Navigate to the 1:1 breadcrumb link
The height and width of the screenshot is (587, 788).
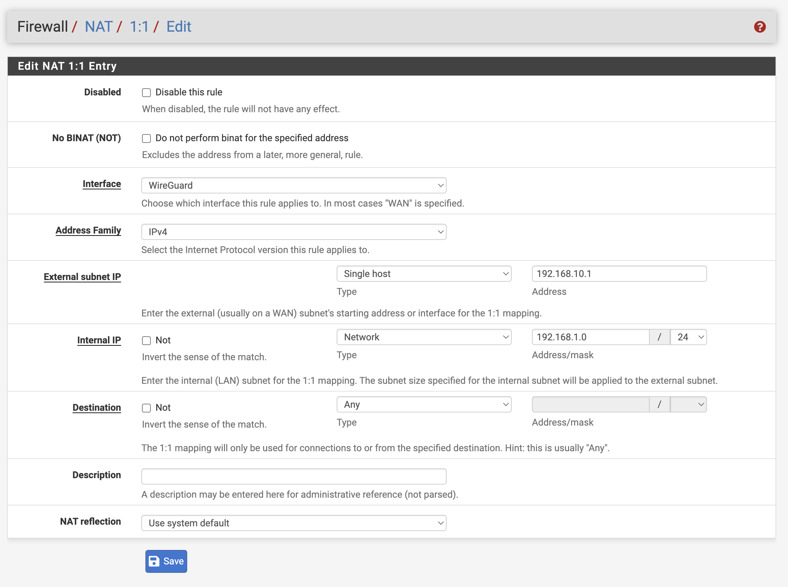click(139, 27)
